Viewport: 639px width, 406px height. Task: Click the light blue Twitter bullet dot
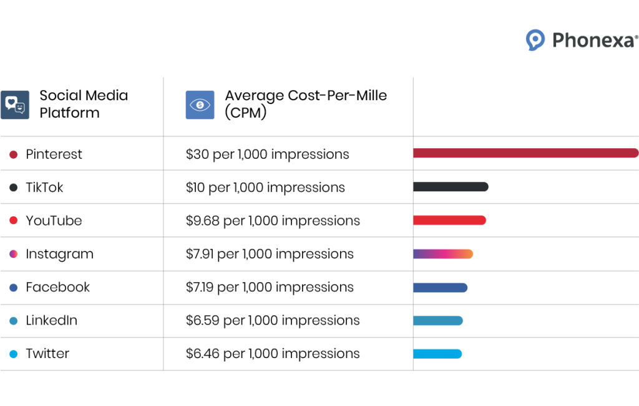point(14,354)
